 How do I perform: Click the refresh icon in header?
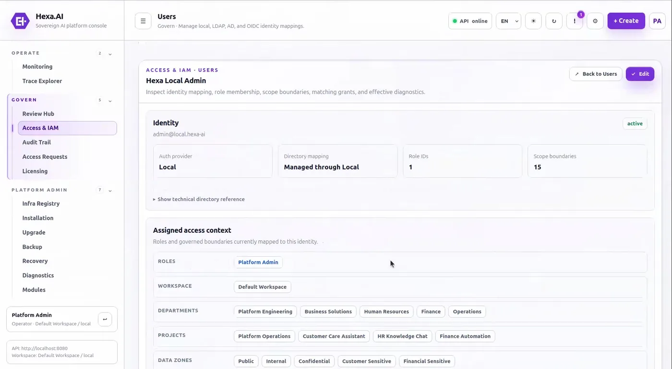click(x=554, y=21)
